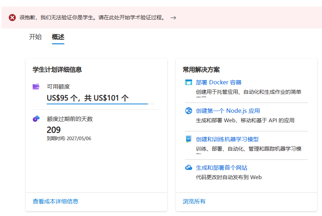Click the US$95 个，共 US$101 个 amount
This screenshot has height=216, width=322.
click(88, 98)
